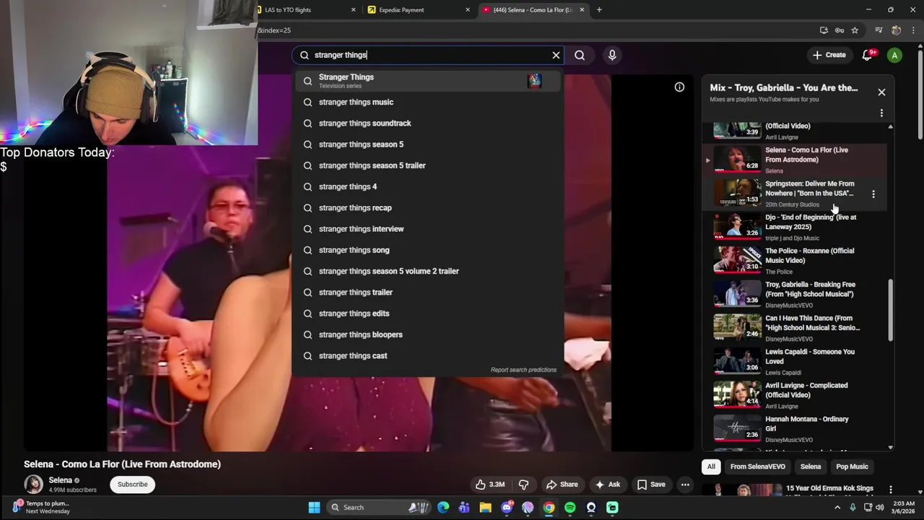
Task: Play Springsteen Deliver Me From Nowhere thumbnail
Action: point(737,191)
